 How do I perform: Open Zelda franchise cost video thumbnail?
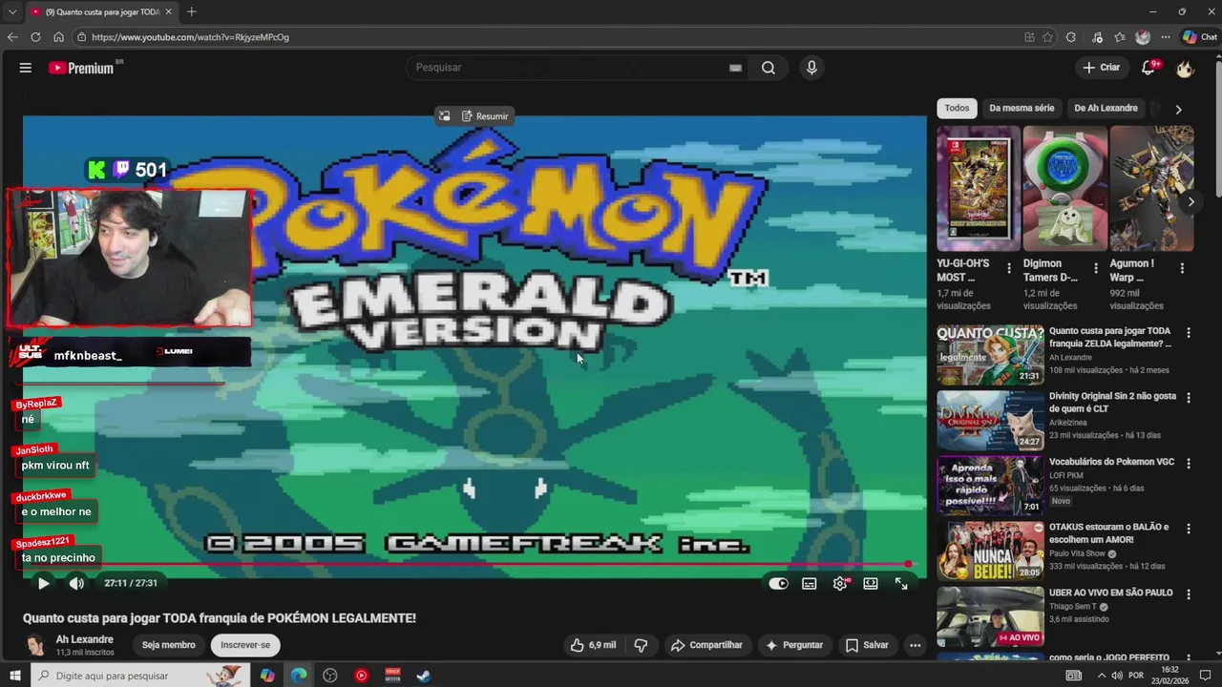(x=990, y=354)
